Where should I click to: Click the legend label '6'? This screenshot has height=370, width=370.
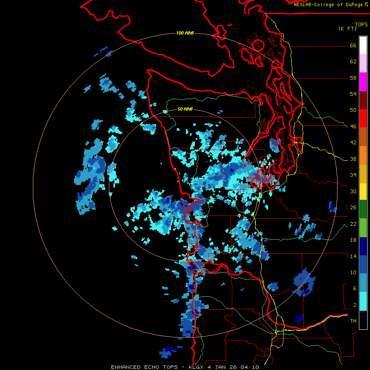[355, 289]
